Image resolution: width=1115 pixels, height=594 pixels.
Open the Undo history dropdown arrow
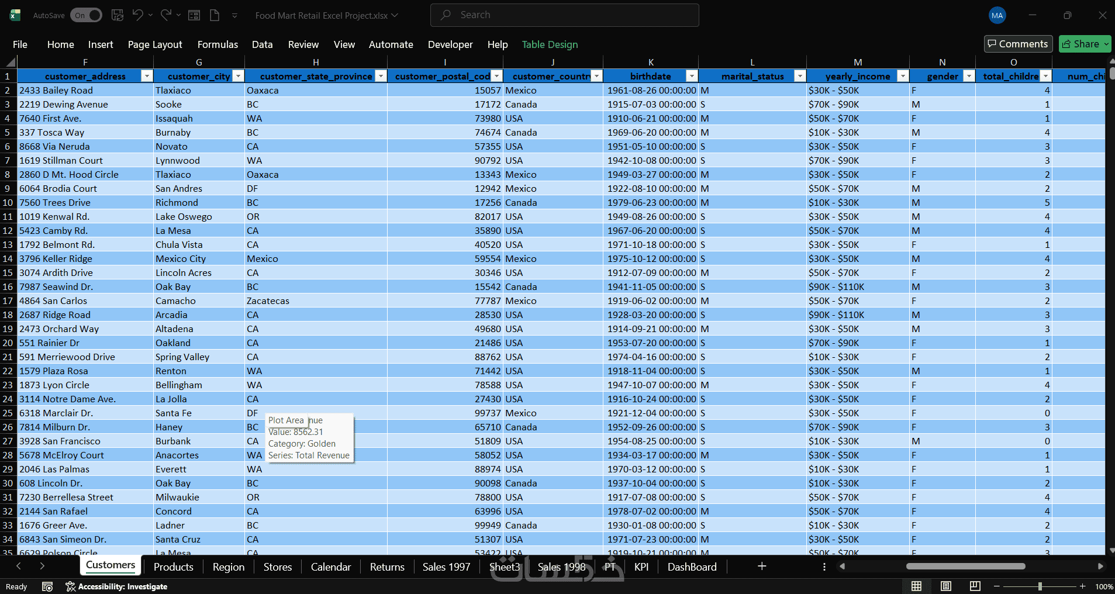[x=151, y=15]
